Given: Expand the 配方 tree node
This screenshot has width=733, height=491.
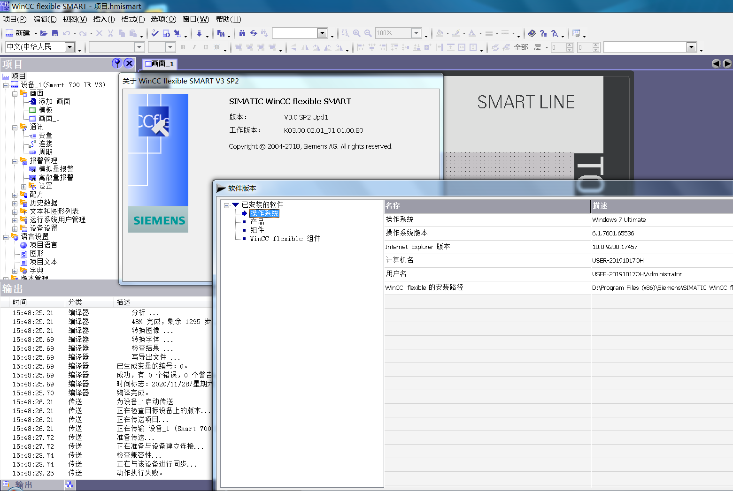Looking at the screenshot, I should pos(15,195).
